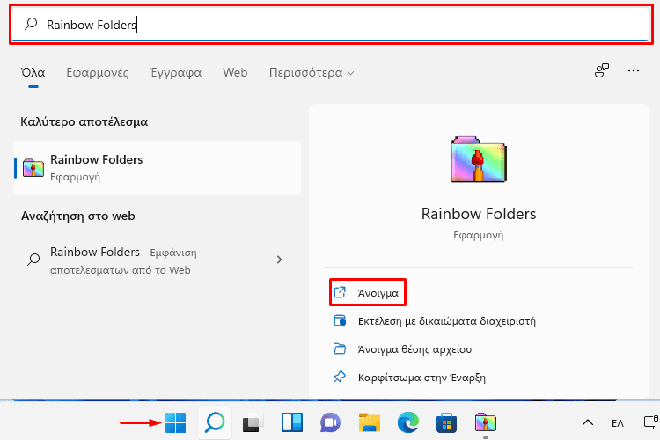Viewport: 660px width, 440px height.
Task: Show hidden tray icons chevron
Action: coord(588,422)
